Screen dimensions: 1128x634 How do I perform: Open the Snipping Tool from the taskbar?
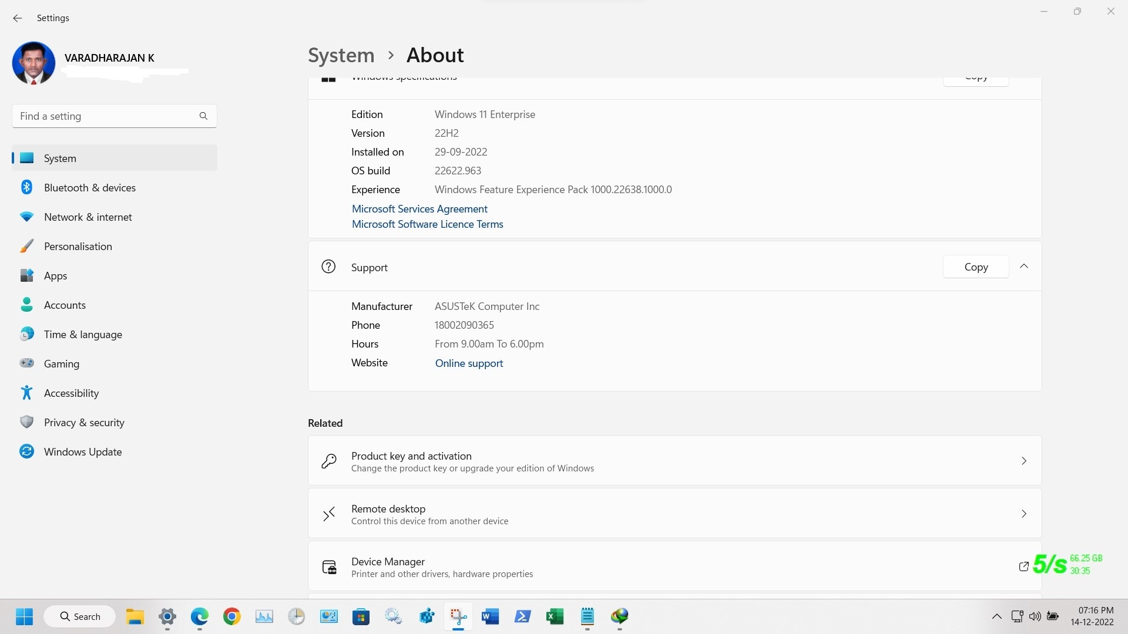point(458,616)
